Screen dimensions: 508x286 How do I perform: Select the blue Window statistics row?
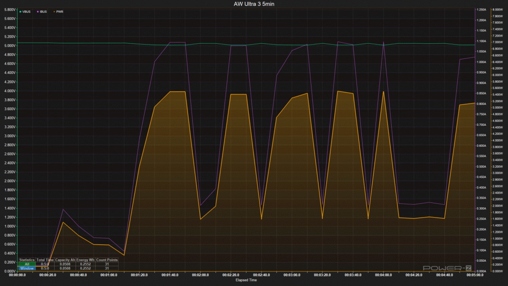click(27, 268)
